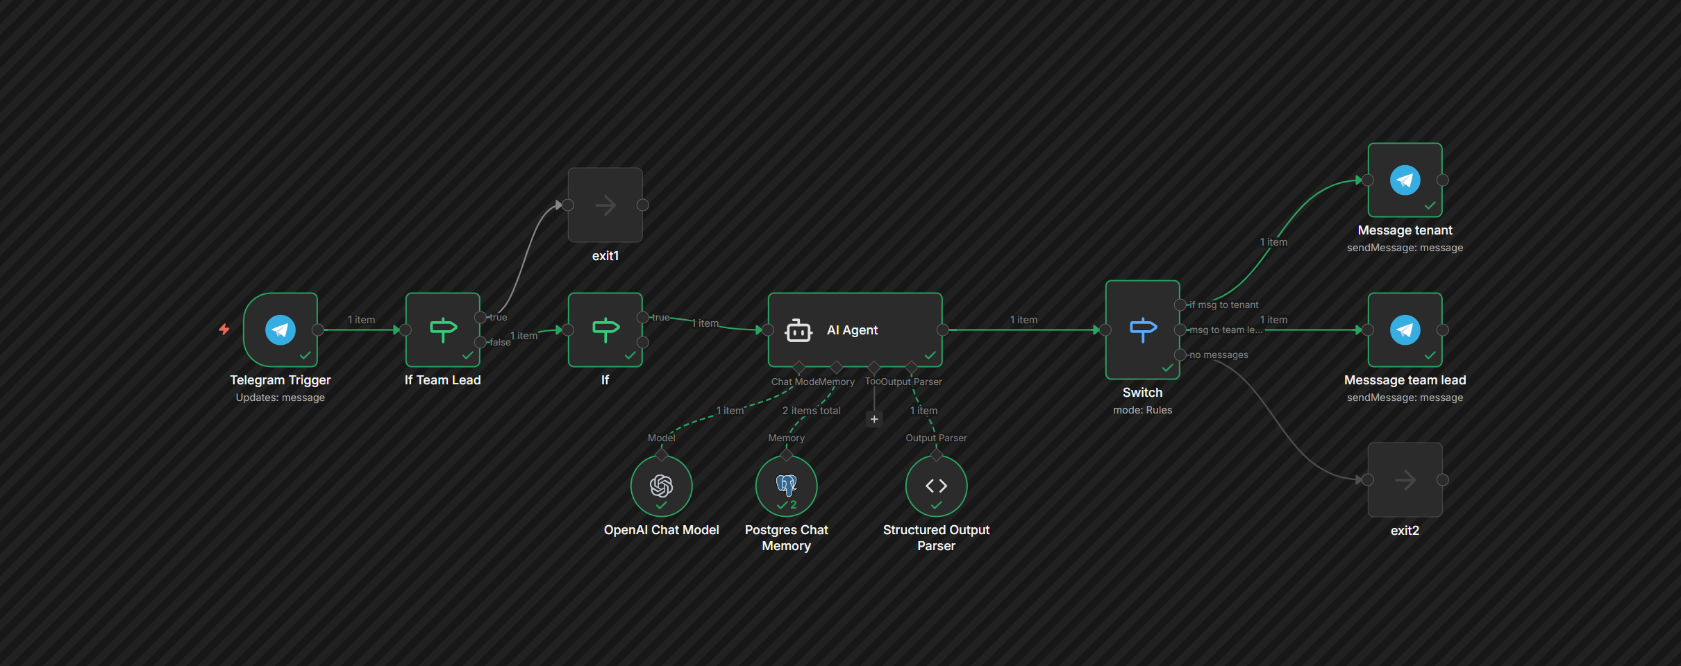Click the 'sendMessage: message' subtitle under Message tenant
The height and width of the screenshot is (666, 1681).
pos(1405,248)
